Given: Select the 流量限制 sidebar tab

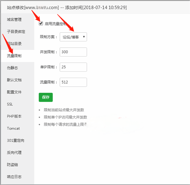Looking at the screenshot, I should pyautogui.click(x=14, y=56).
